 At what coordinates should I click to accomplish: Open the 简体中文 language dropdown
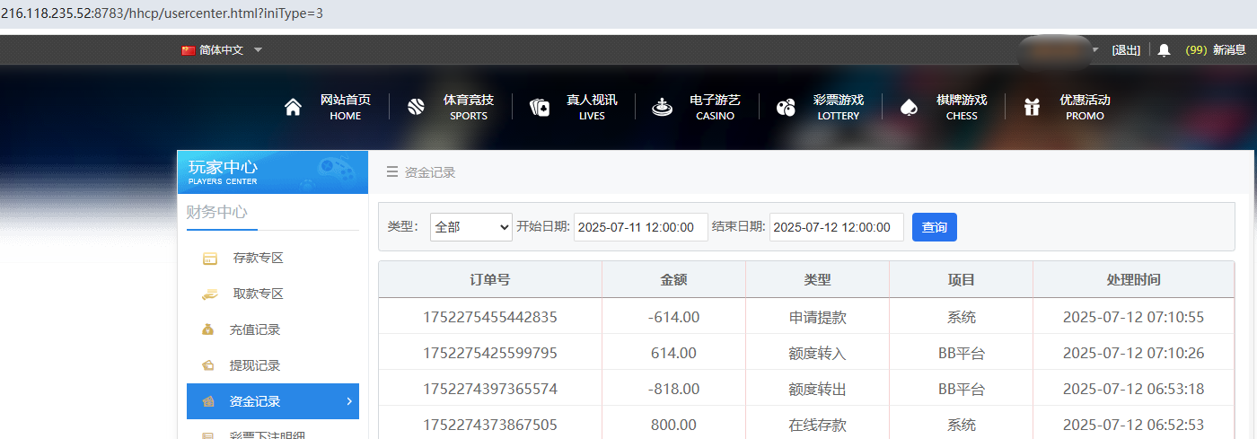(222, 50)
